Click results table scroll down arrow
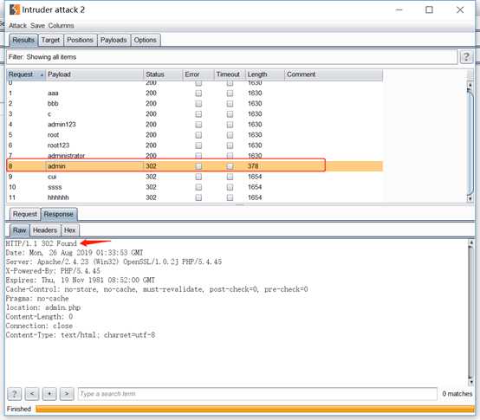 (x=470, y=199)
